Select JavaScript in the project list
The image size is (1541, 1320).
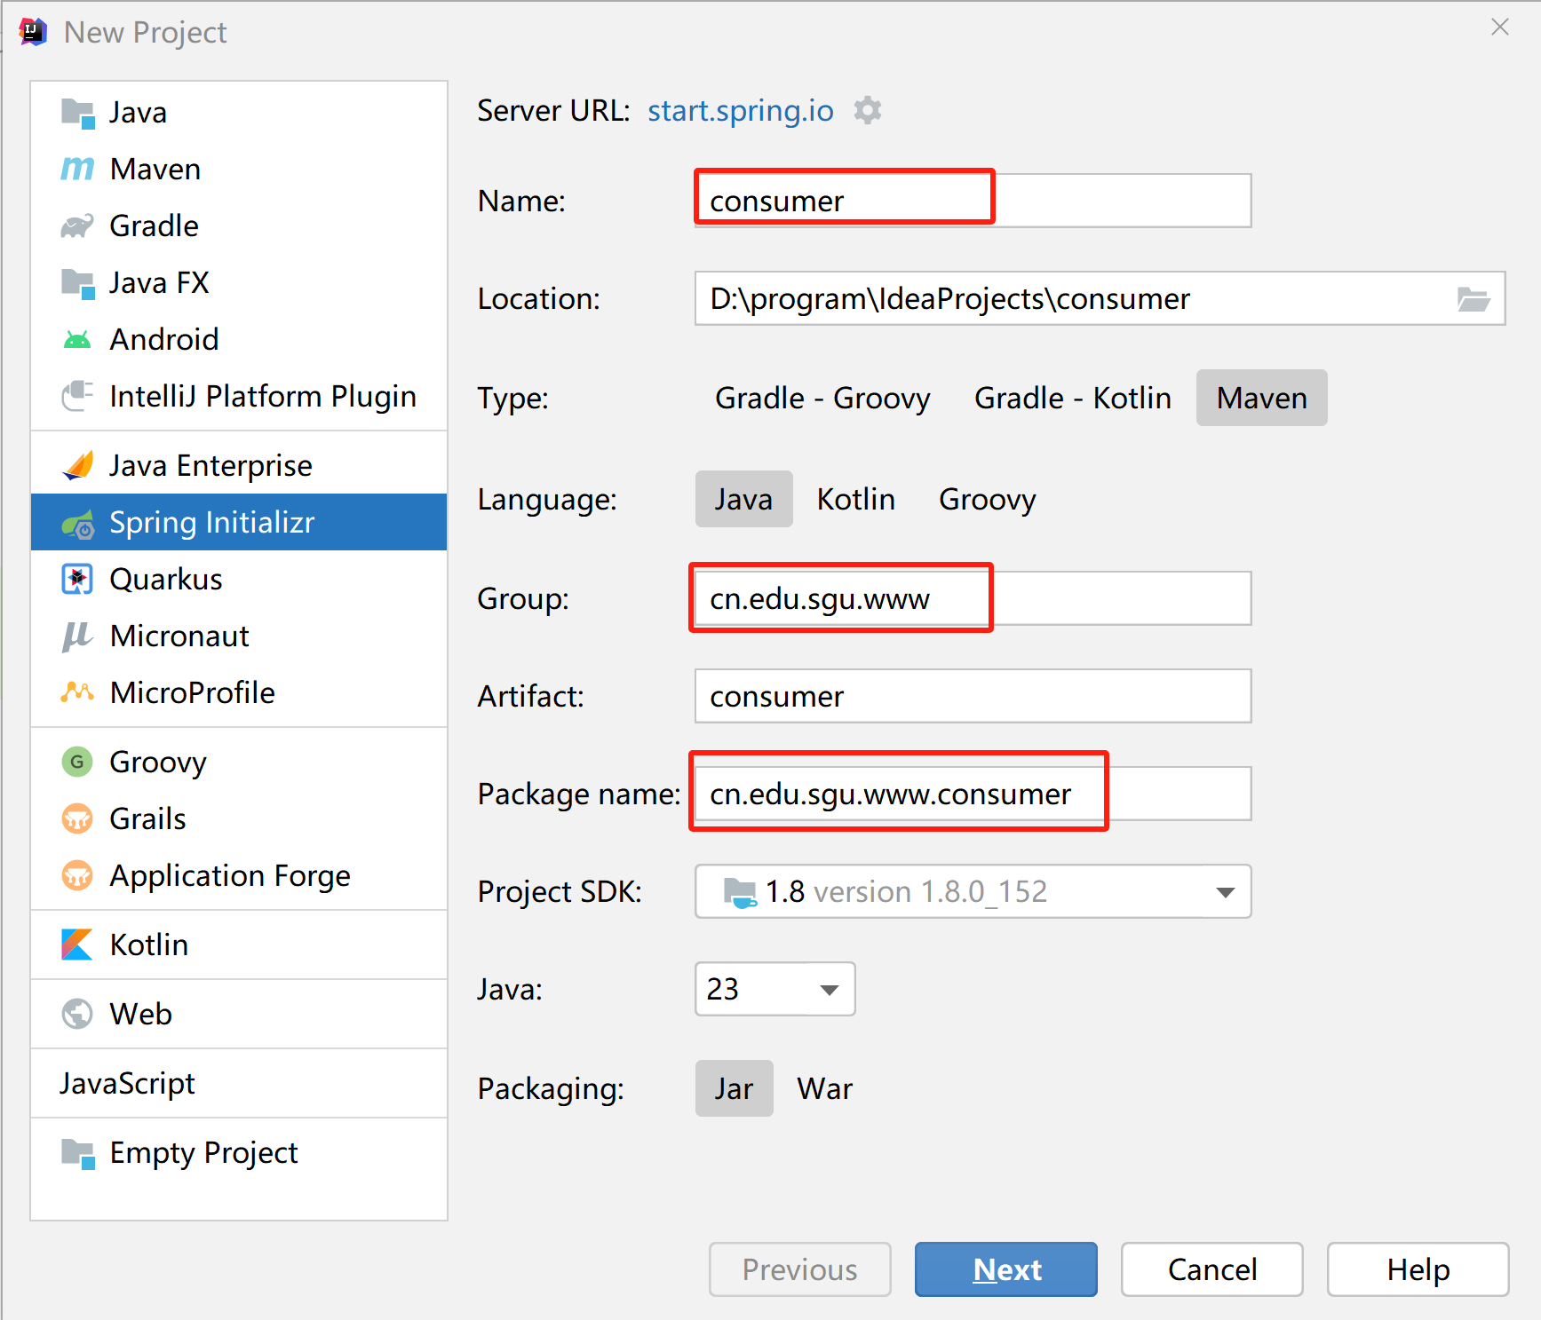click(x=239, y=1083)
